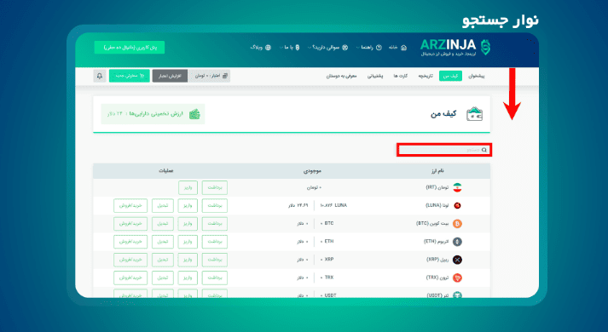Open the پشتیبانی (support) tab

pos(375,77)
